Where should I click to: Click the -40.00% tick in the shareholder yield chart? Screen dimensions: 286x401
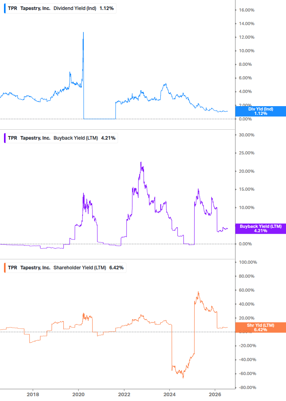click(247, 360)
